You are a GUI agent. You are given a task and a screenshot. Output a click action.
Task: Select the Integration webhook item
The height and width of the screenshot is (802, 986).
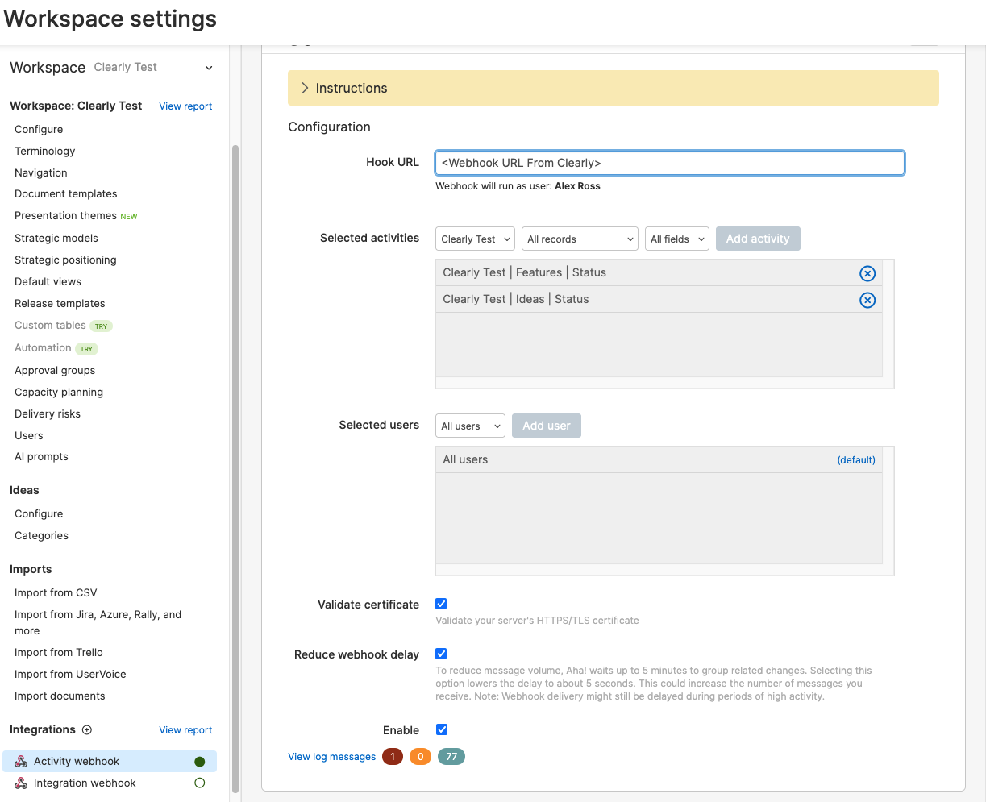(x=110, y=783)
